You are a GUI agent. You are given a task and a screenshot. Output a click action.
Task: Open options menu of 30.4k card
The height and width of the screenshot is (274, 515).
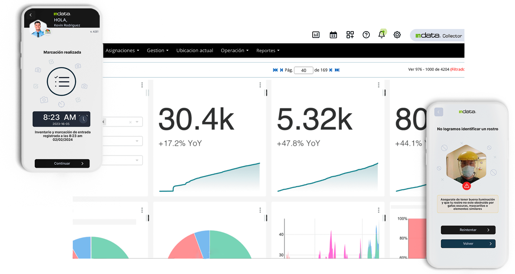pyautogui.click(x=260, y=85)
